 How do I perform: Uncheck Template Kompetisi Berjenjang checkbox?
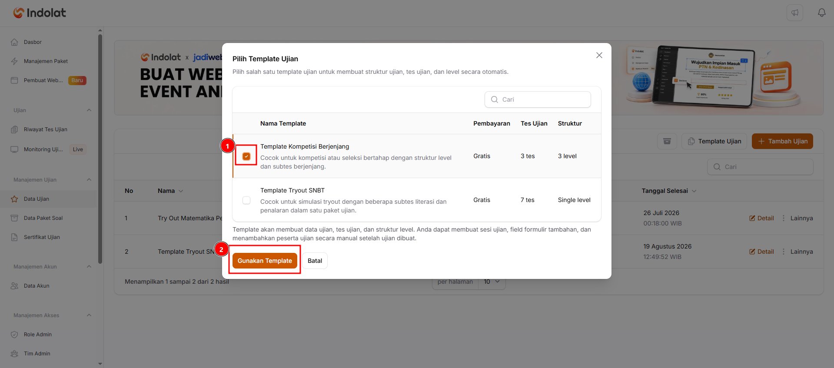246,156
